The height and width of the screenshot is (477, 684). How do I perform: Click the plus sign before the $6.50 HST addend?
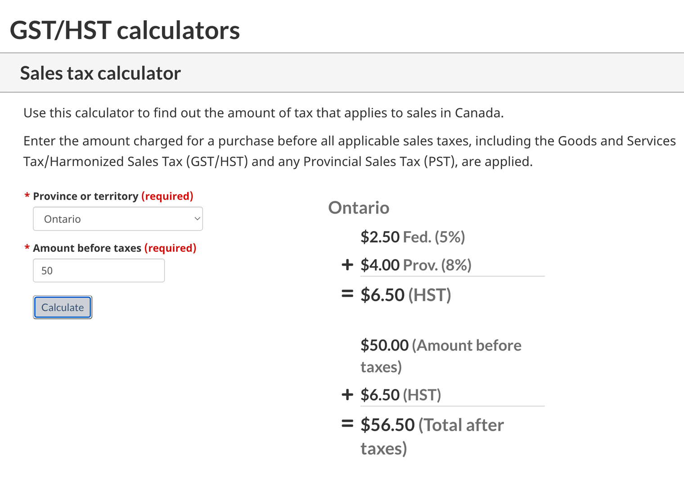pos(347,395)
